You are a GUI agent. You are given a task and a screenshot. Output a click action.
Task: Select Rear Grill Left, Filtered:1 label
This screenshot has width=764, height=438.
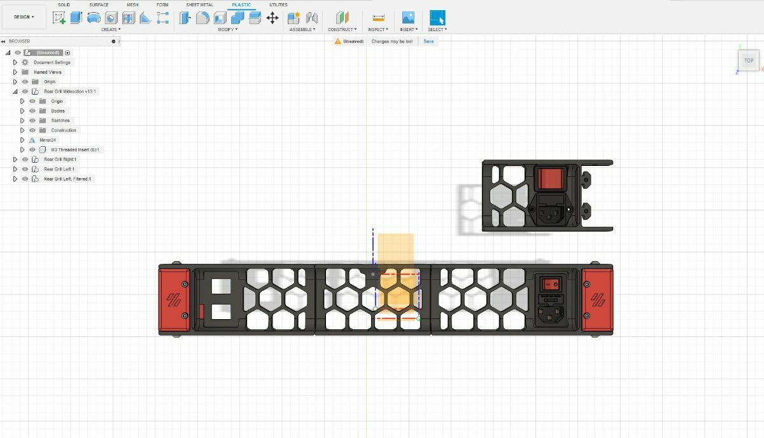click(x=67, y=179)
